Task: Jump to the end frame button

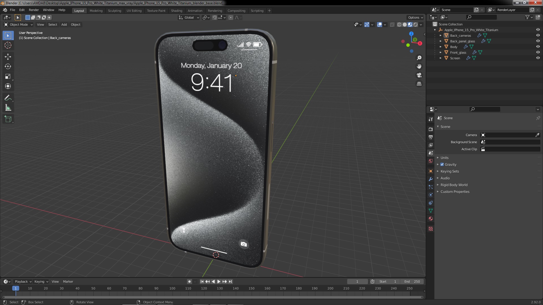Action: pos(230,282)
